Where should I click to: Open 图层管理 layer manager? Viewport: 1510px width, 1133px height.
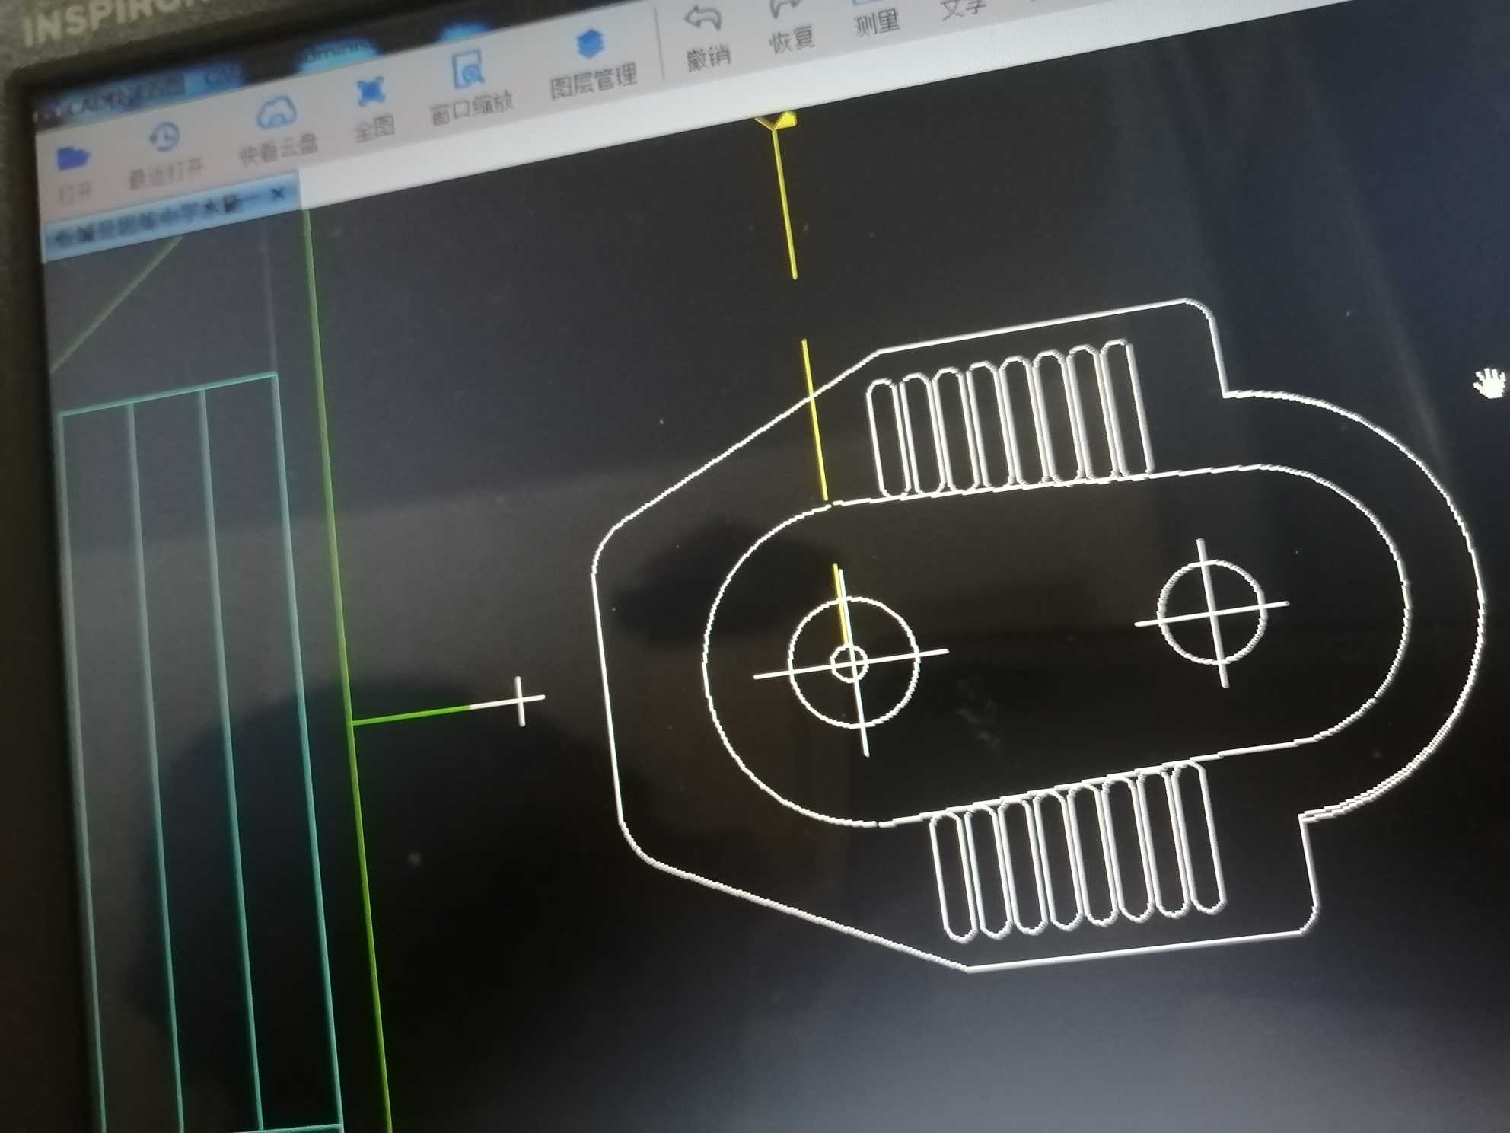[592, 65]
